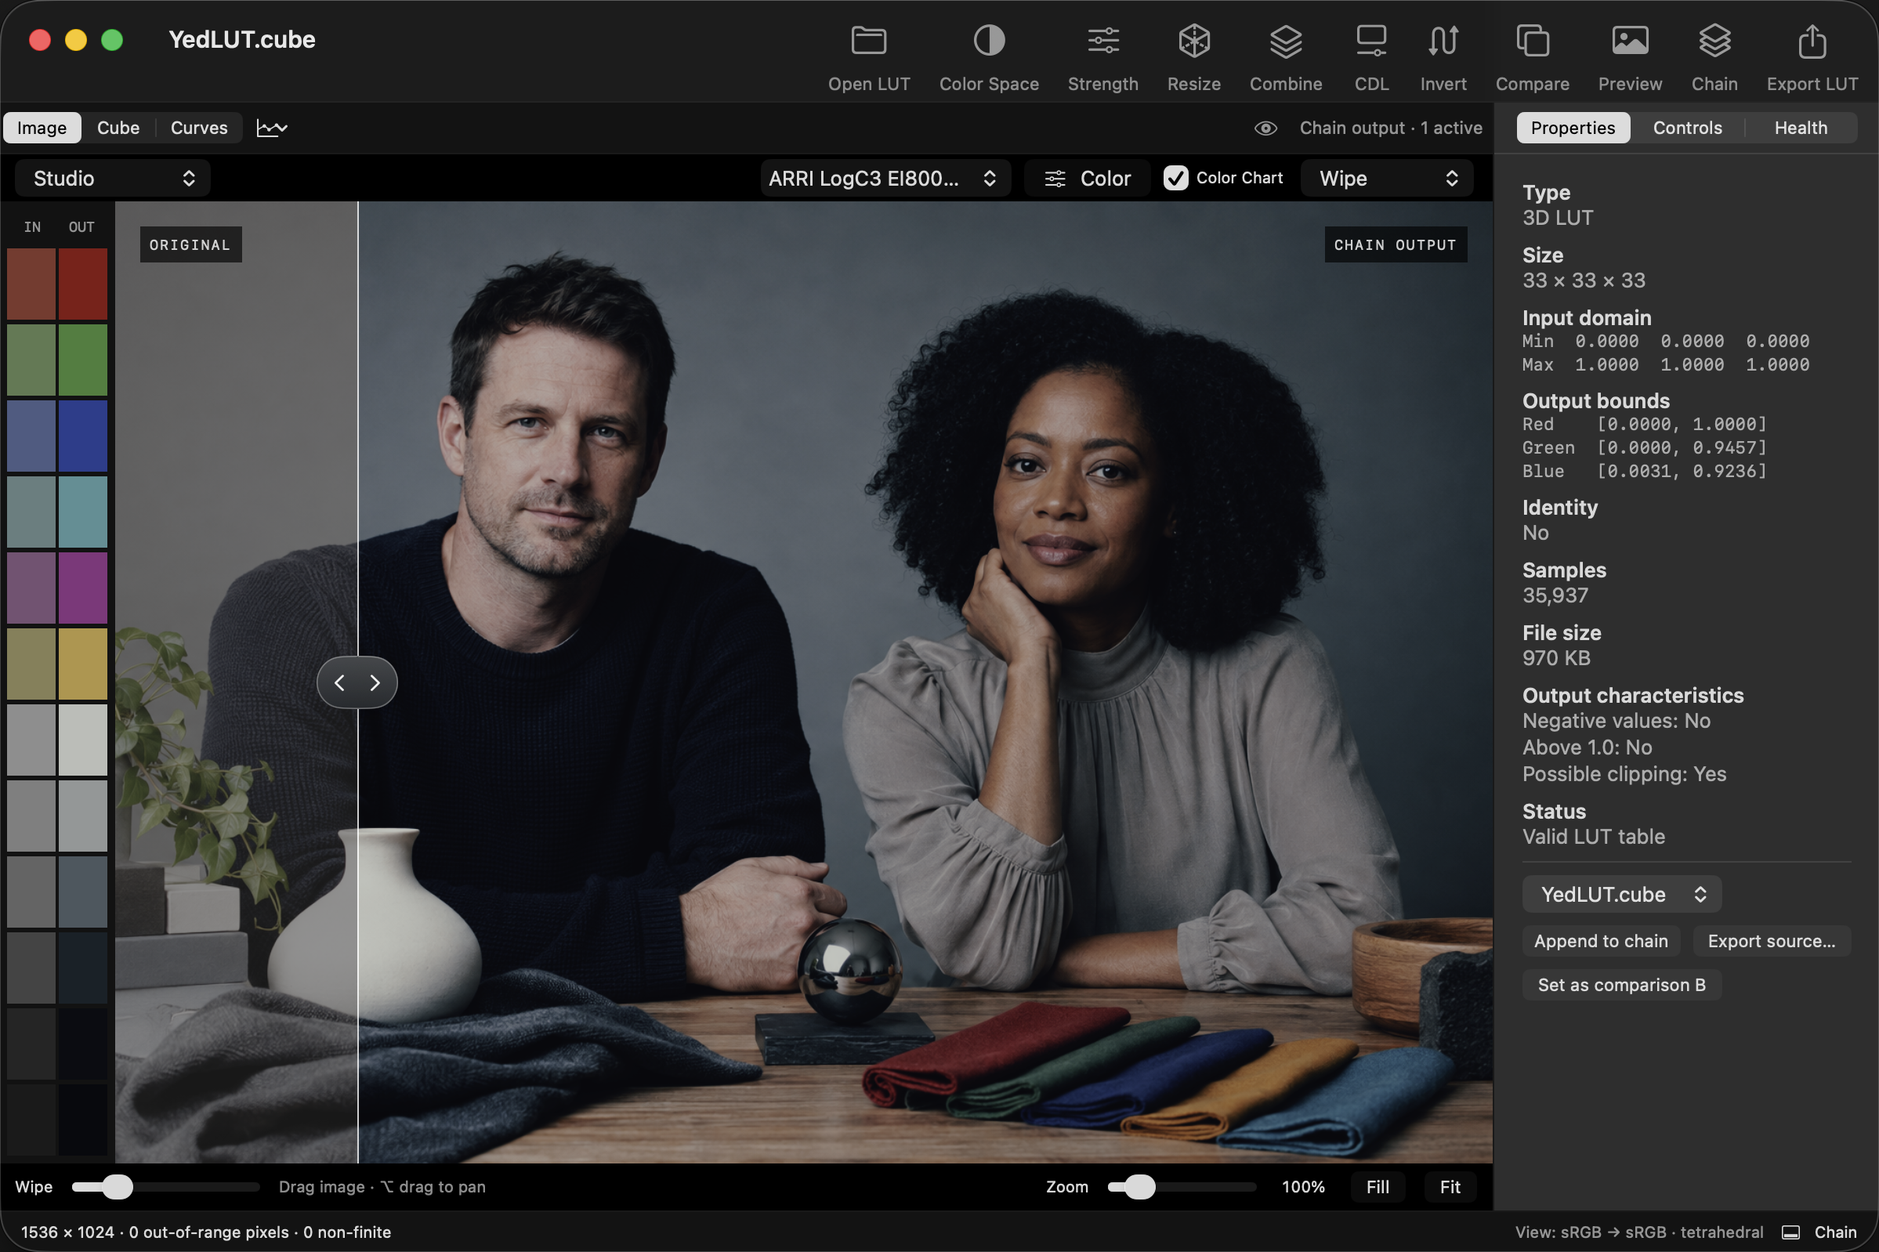
Task: Click the Export LUT icon
Action: click(1811, 41)
